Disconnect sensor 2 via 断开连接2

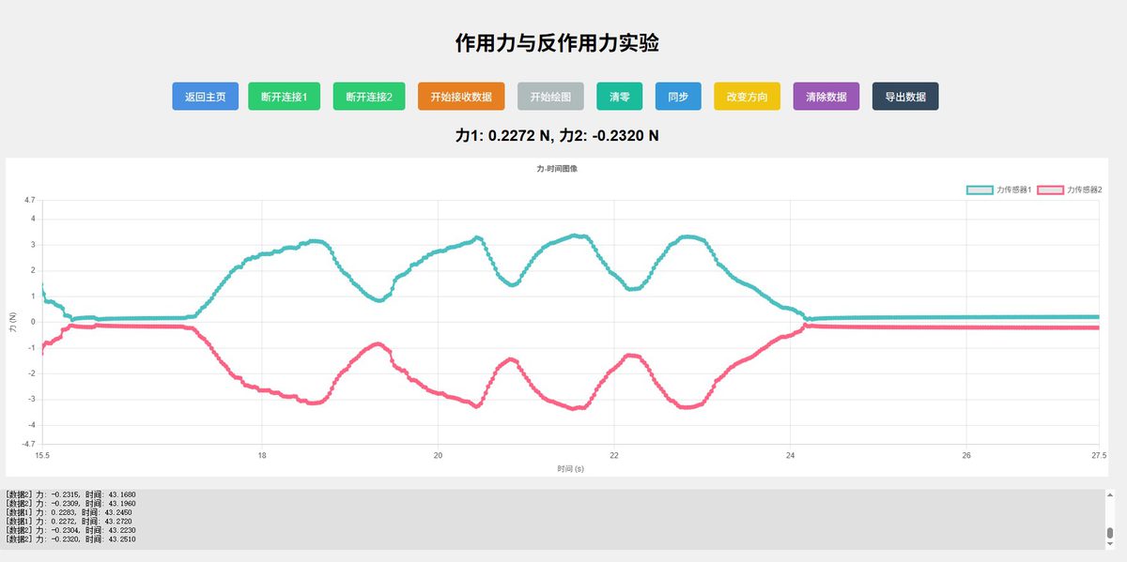point(369,97)
